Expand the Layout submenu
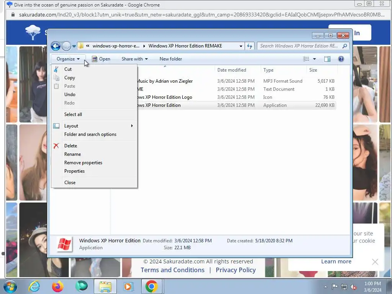Screen dimensions: 392x294 tap(94, 126)
